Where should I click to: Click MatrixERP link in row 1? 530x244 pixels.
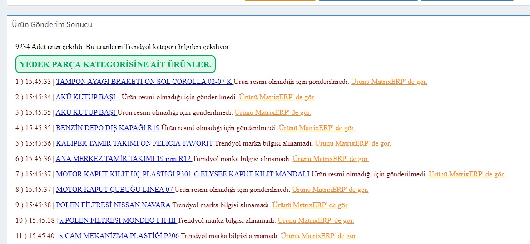click(389, 82)
